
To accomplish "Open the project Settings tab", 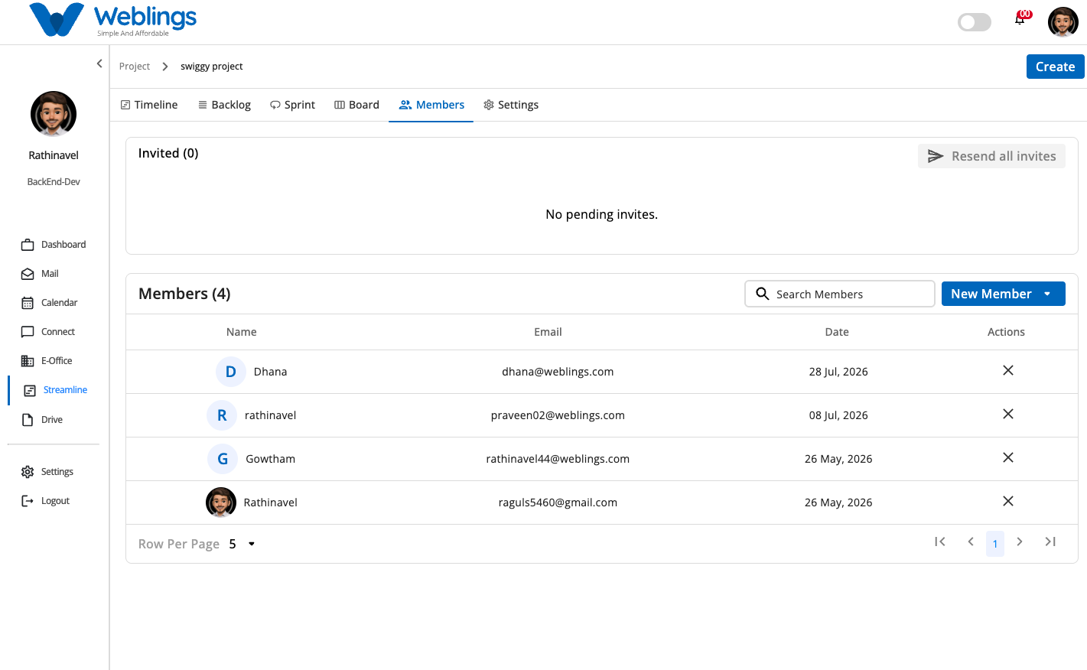I will coord(511,105).
